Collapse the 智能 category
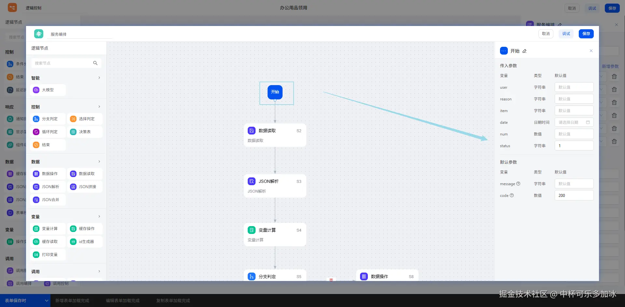 click(99, 78)
